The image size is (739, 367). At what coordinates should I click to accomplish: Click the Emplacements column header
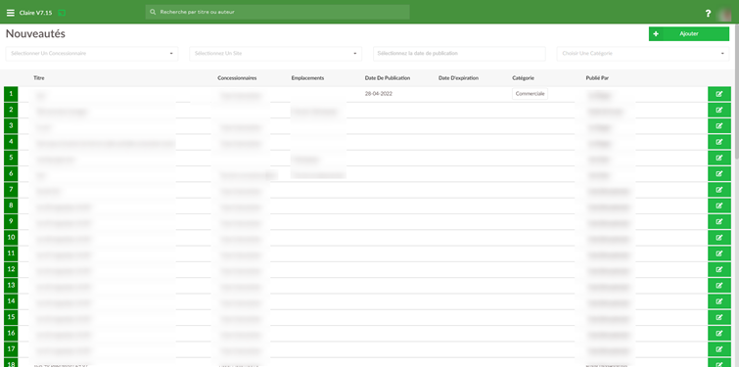click(307, 78)
